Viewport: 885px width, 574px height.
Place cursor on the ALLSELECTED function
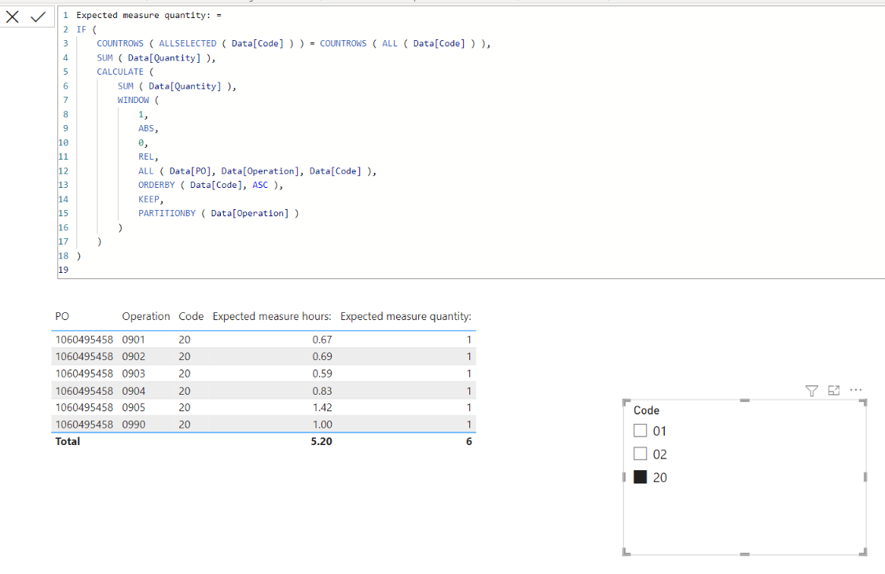point(187,43)
